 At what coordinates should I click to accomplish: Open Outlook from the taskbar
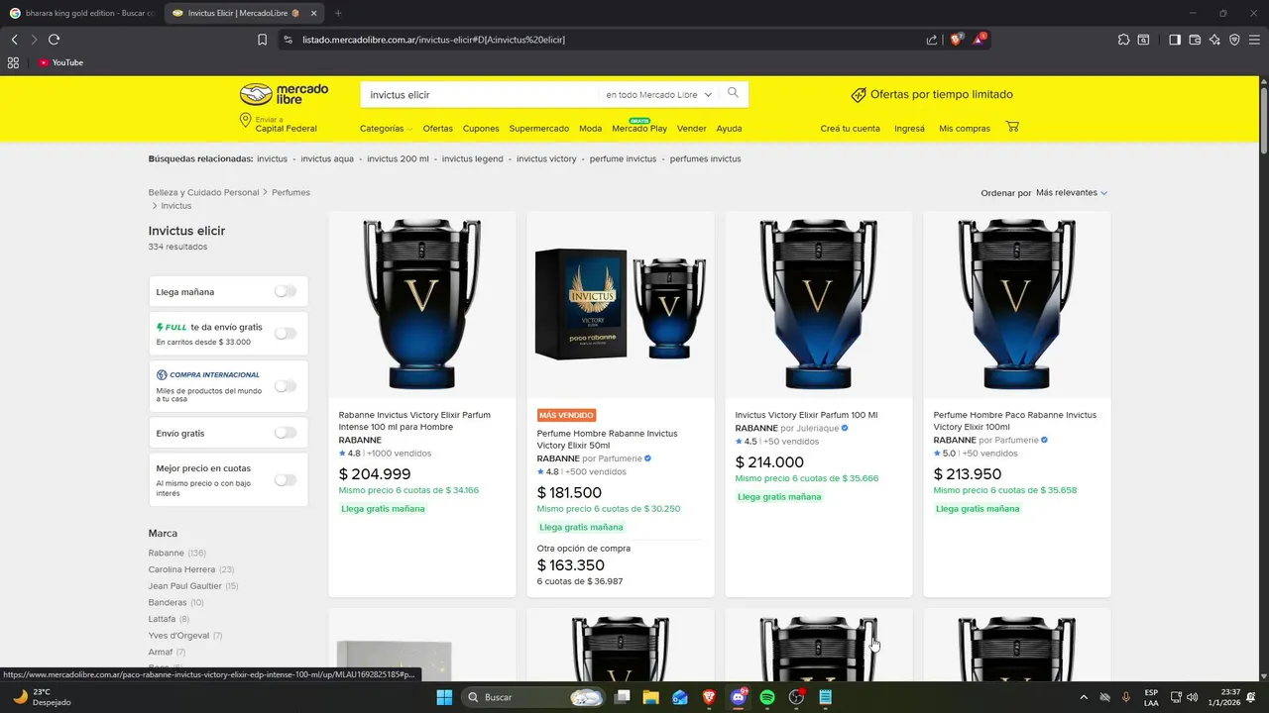coord(680,697)
